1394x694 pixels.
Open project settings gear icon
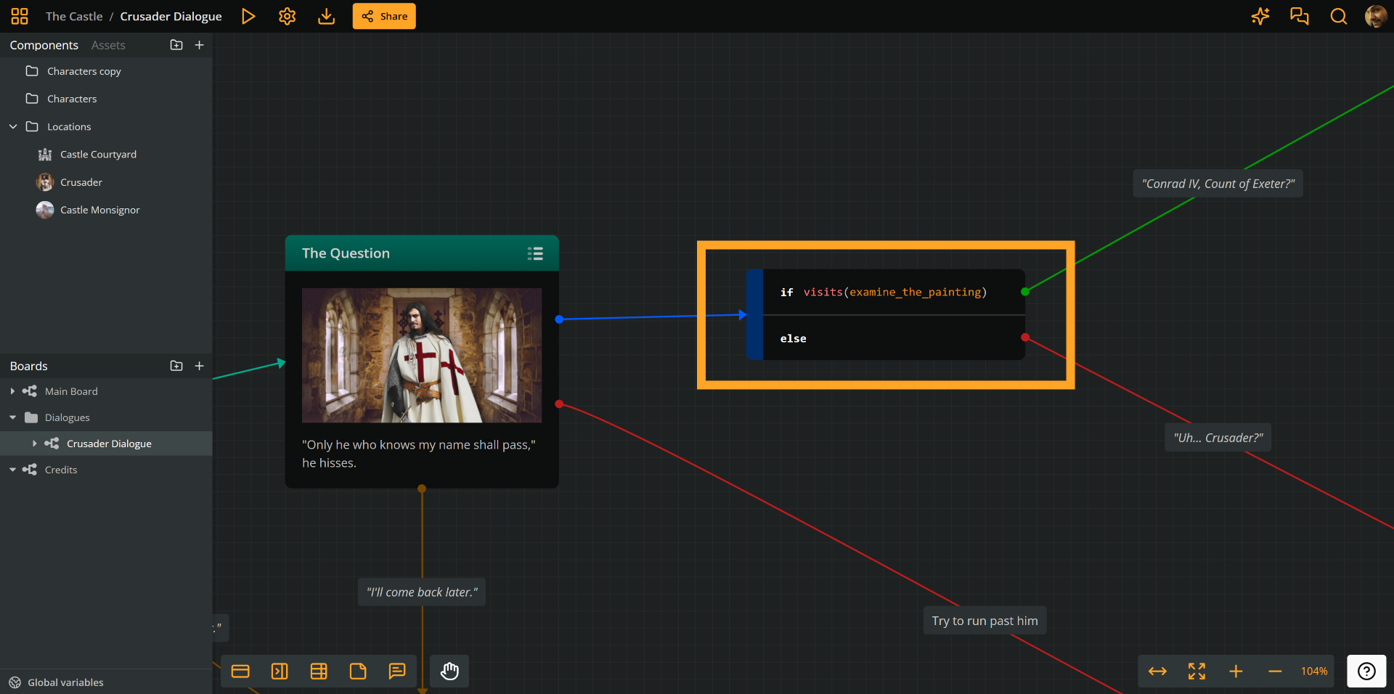[287, 16]
